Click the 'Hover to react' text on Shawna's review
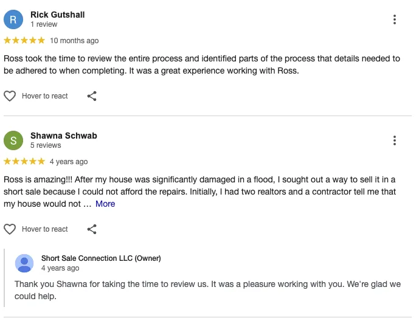The image size is (419, 318). (x=45, y=229)
